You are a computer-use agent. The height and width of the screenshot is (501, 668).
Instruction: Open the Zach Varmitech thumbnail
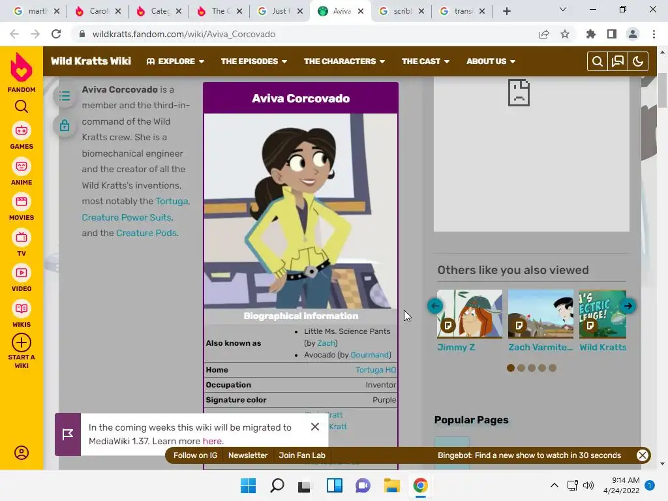point(541,314)
